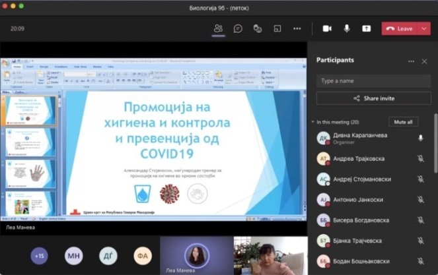This screenshot has width=438, height=275.
Task: Open the meeting chat icon
Action: pos(238,28)
